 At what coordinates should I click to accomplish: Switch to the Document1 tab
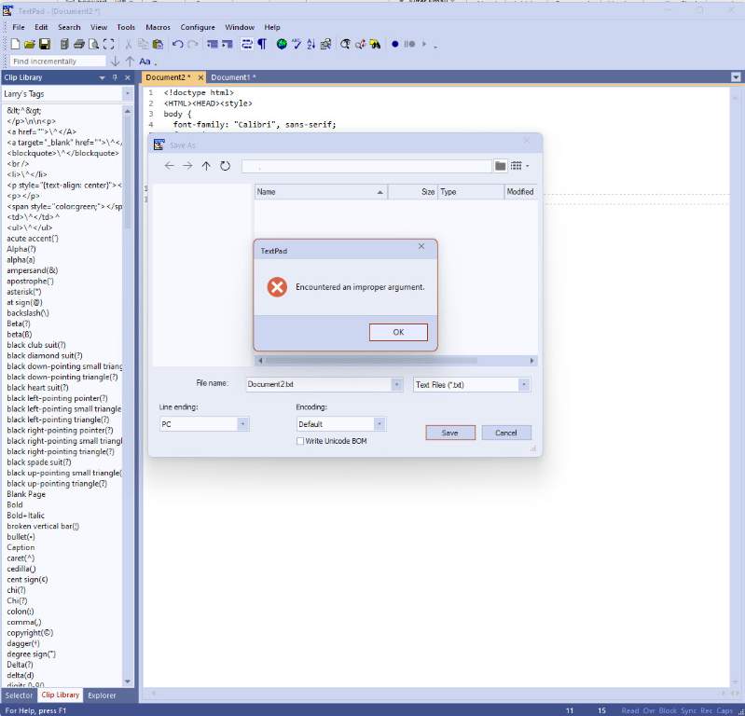click(x=233, y=77)
